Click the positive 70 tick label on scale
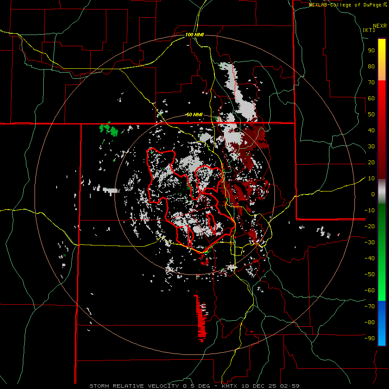Viewport: 389px width, 389px height. (371, 83)
